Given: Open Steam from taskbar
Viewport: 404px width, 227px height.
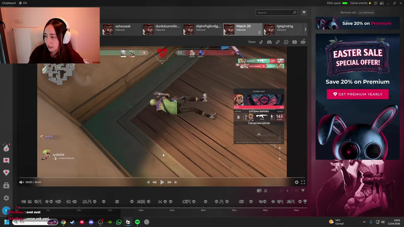Looking at the screenshot, I should coord(73,222).
